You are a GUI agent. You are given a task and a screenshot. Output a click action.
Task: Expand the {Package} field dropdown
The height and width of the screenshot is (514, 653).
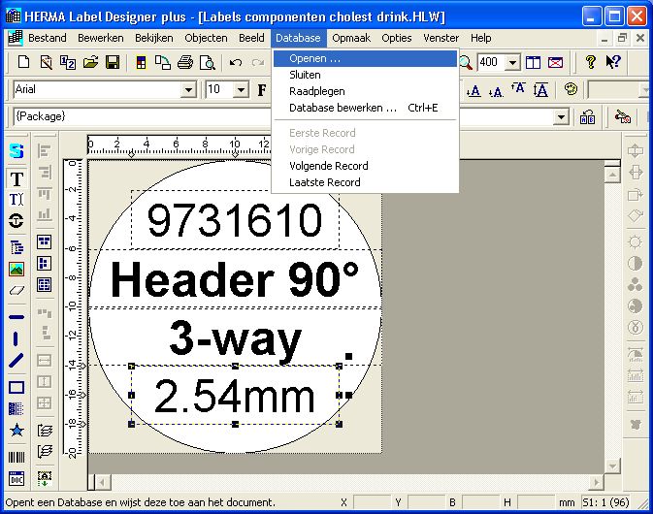(x=560, y=117)
